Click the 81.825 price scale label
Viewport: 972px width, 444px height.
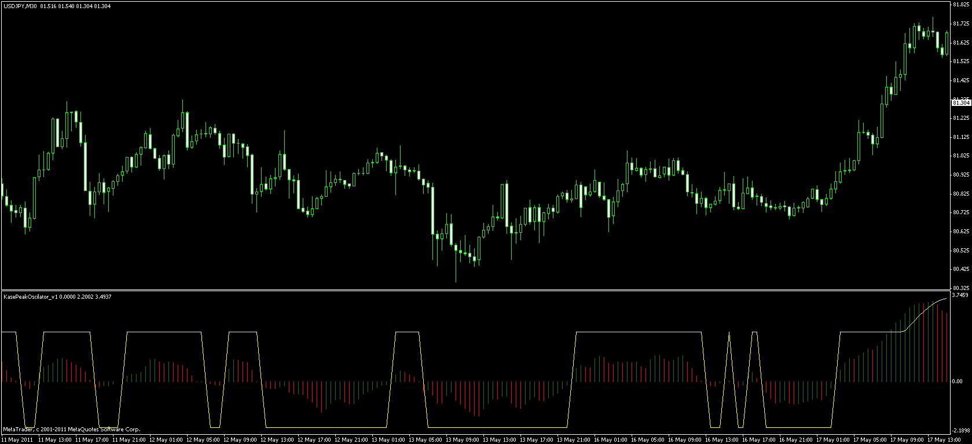pyautogui.click(x=961, y=5)
